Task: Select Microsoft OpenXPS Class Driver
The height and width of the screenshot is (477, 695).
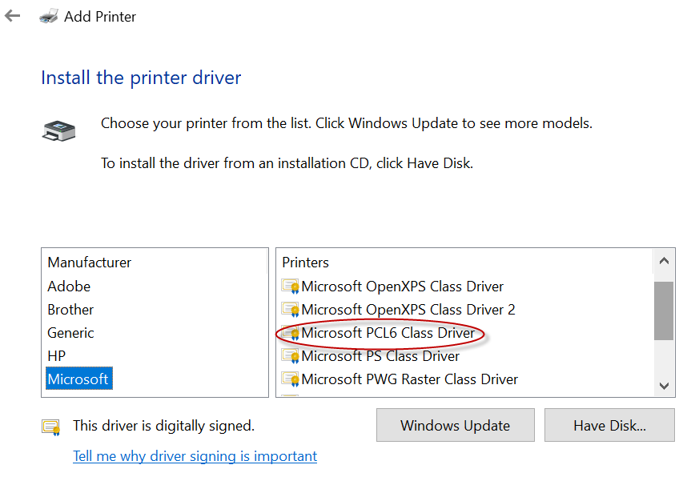Action: point(403,287)
